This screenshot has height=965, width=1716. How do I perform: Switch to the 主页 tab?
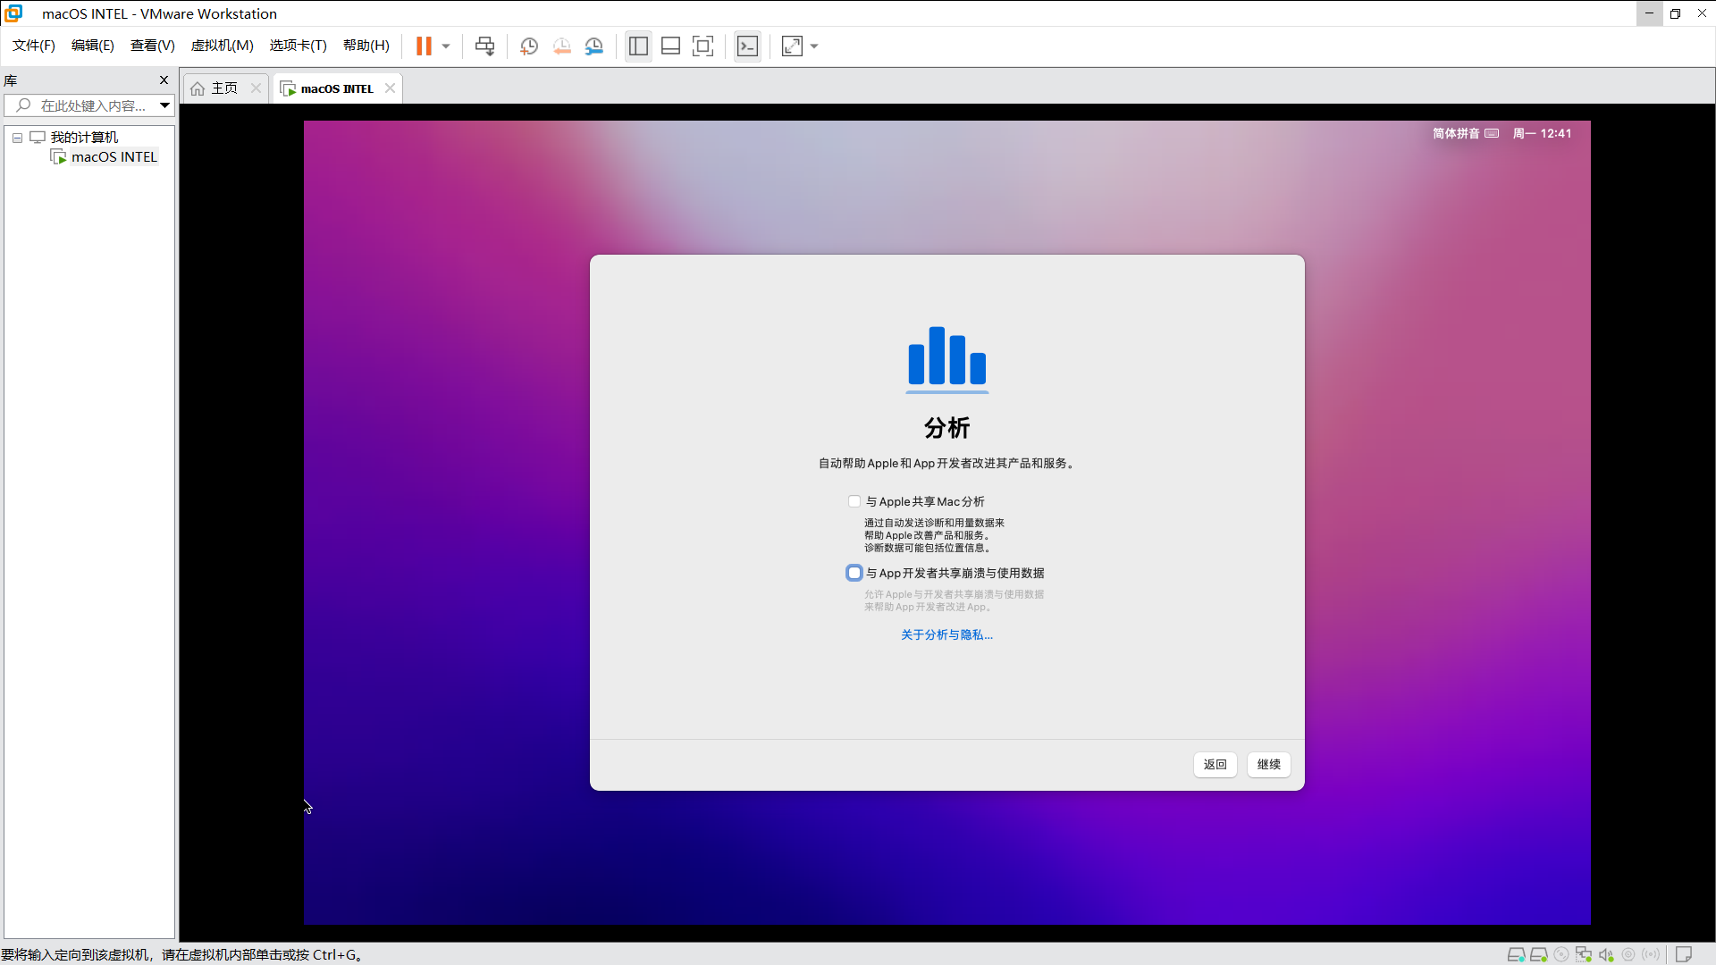(223, 88)
